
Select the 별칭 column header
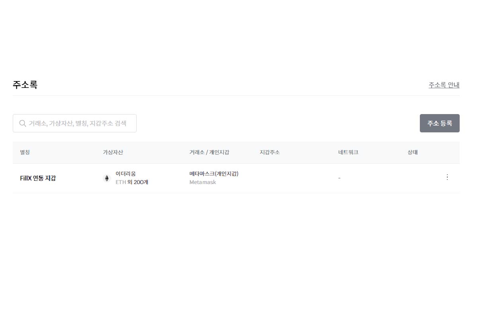[x=25, y=152]
